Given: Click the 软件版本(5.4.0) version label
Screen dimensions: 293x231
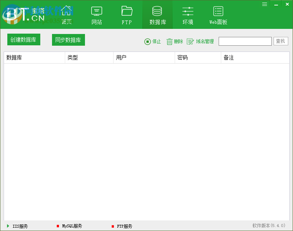Looking at the screenshot, I should 268,226.
